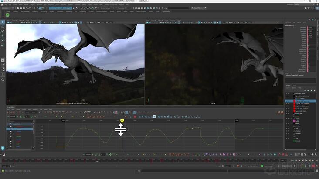Click the Maya home icon in menu bar

2,5
